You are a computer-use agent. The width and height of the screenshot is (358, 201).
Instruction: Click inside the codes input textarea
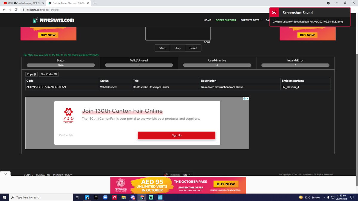point(178,33)
